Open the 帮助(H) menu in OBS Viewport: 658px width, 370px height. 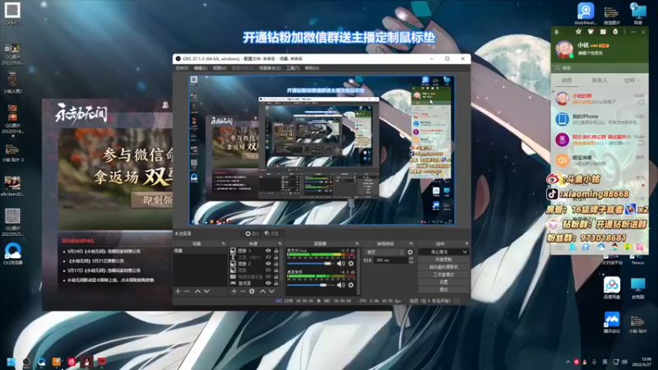pos(312,68)
